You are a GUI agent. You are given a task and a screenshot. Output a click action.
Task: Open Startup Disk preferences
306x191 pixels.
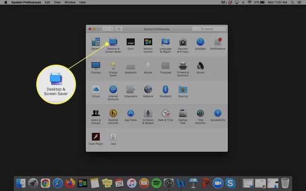click(183, 117)
